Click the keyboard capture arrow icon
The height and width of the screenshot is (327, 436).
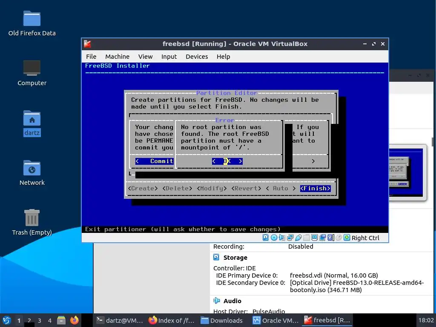pyautogui.click(x=347, y=238)
